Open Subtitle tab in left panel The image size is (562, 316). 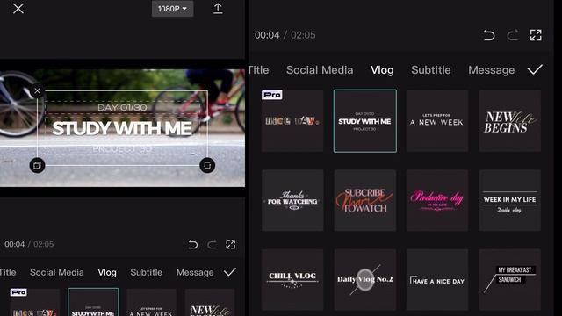click(147, 272)
